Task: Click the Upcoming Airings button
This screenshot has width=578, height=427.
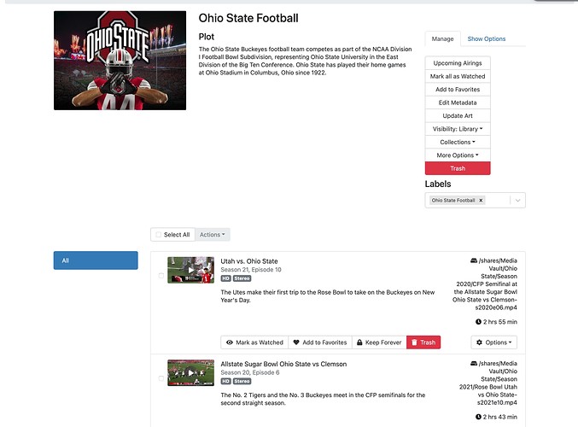Action: pyautogui.click(x=458, y=63)
